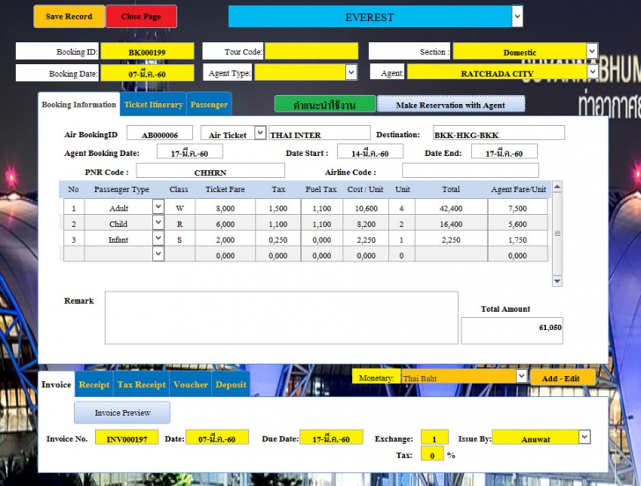Open the Deposit tab
The height and width of the screenshot is (486, 641).
point(231,385)
